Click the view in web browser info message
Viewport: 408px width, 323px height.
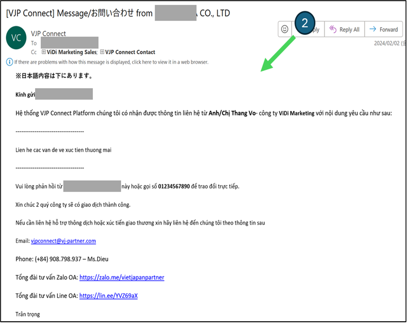pos(111,62)
